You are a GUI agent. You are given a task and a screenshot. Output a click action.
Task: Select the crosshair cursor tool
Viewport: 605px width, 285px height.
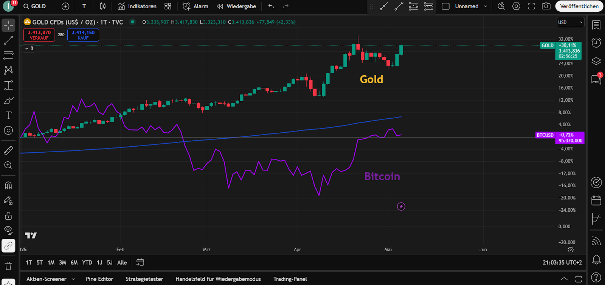[x=8, y=25]
